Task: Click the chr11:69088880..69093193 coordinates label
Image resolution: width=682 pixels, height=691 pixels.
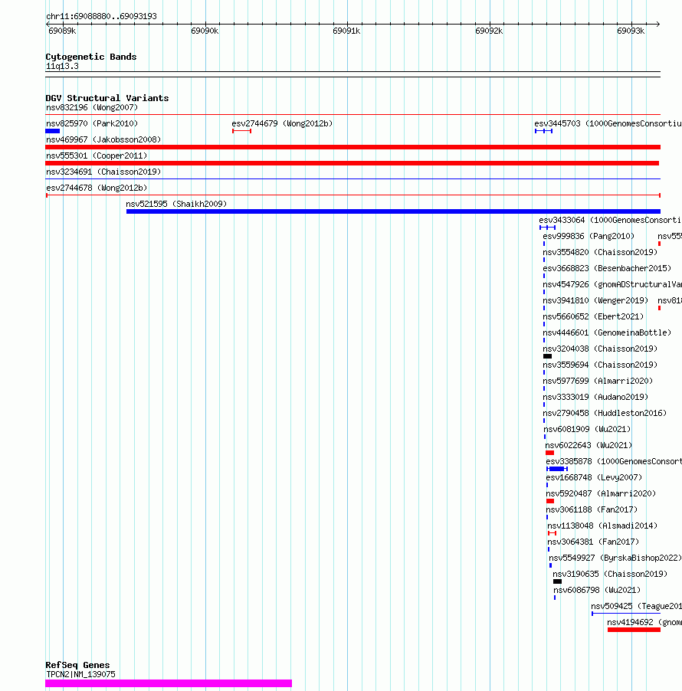Action: pos(101,16)
